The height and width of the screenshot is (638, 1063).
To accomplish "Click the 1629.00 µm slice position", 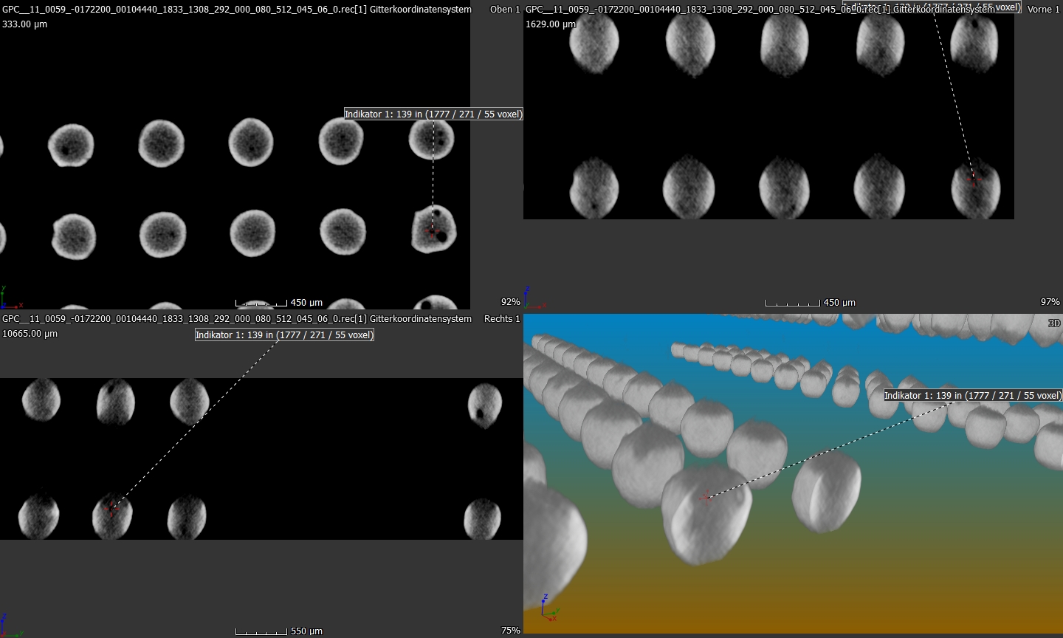I will 550,24.
